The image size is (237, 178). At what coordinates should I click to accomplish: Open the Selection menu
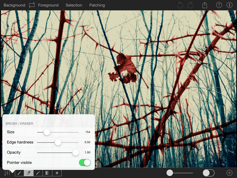74,5
